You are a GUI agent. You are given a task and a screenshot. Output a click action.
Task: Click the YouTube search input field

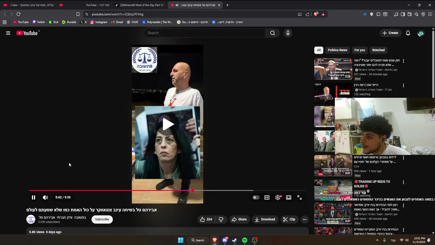205,33
